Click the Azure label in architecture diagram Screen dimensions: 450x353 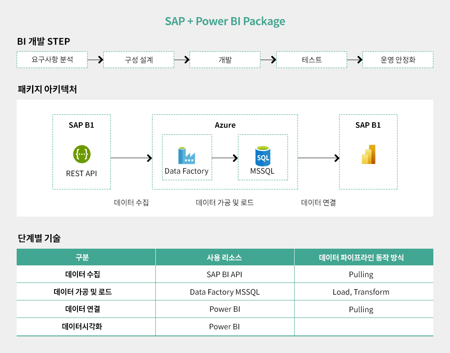pos(225,125)
